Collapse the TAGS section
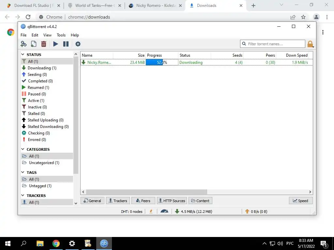The height and width of the screenshot is (250, 334). pos(23,172)
